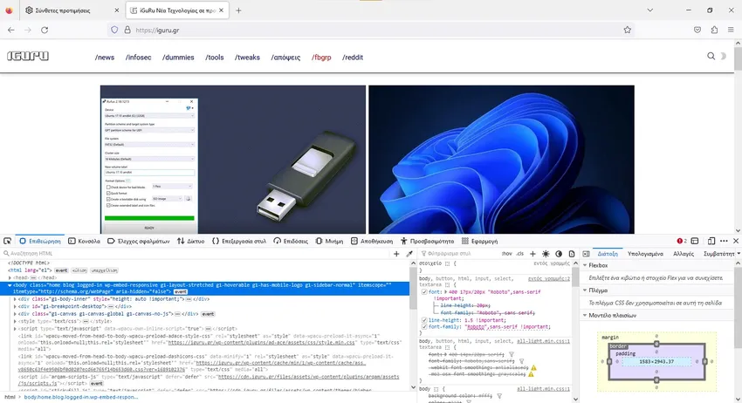Bookmark this page with star icon
Viewport: 742px width, 403px height.
coord(627,30)
